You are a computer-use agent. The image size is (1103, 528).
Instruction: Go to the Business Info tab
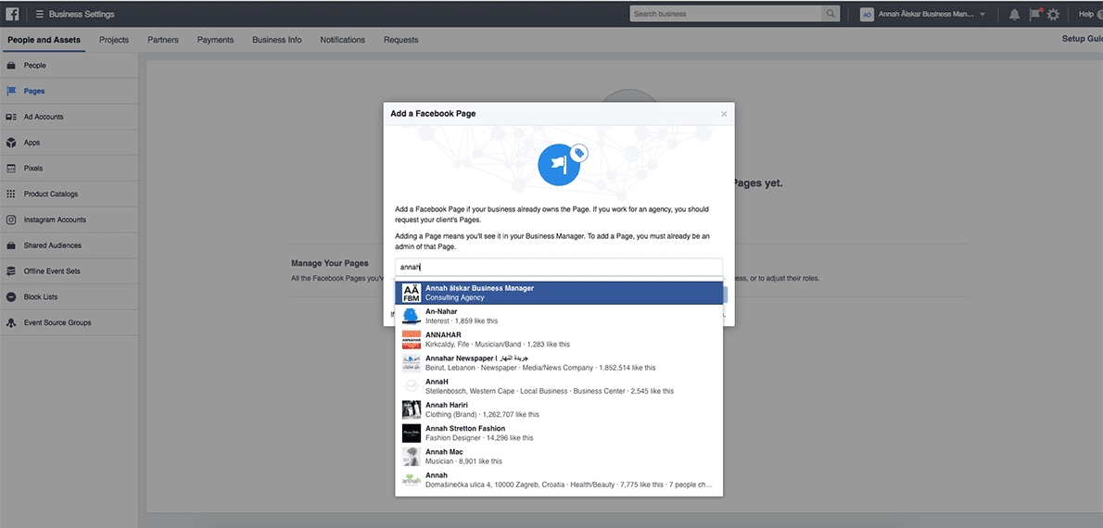point(276,40)
